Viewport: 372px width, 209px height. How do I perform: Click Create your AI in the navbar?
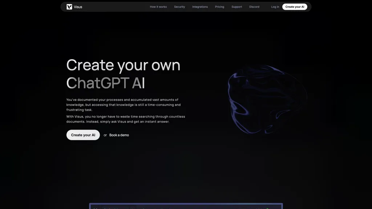pyautogui.click(x=295, y=7)
